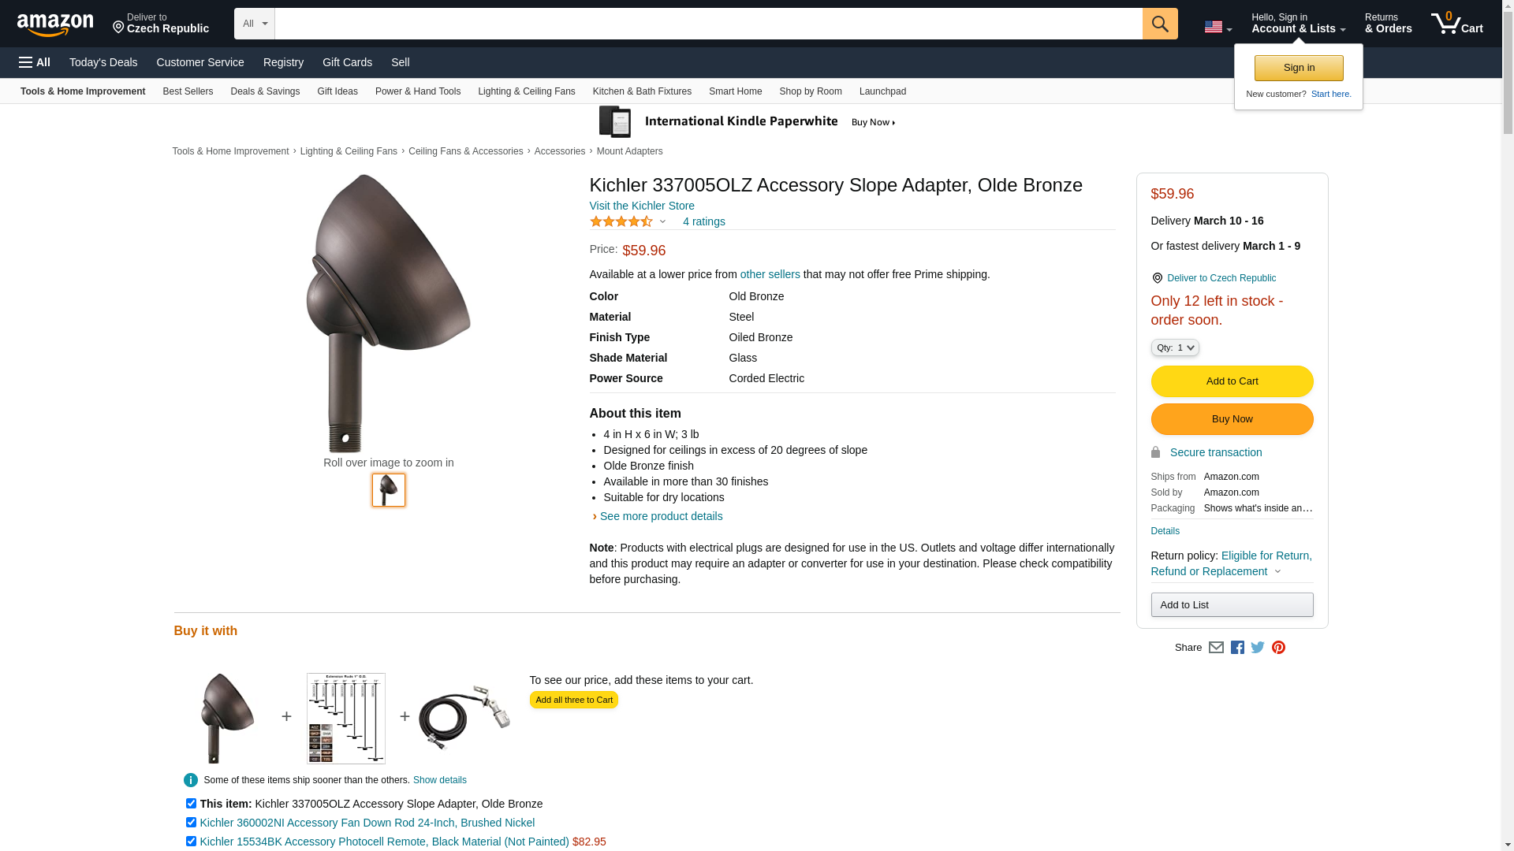This screenshot has height=851, width=1514.
Task: Uncheck the Kichler 337005OLZ Slope Adapter item
Action: coord(191,804)
